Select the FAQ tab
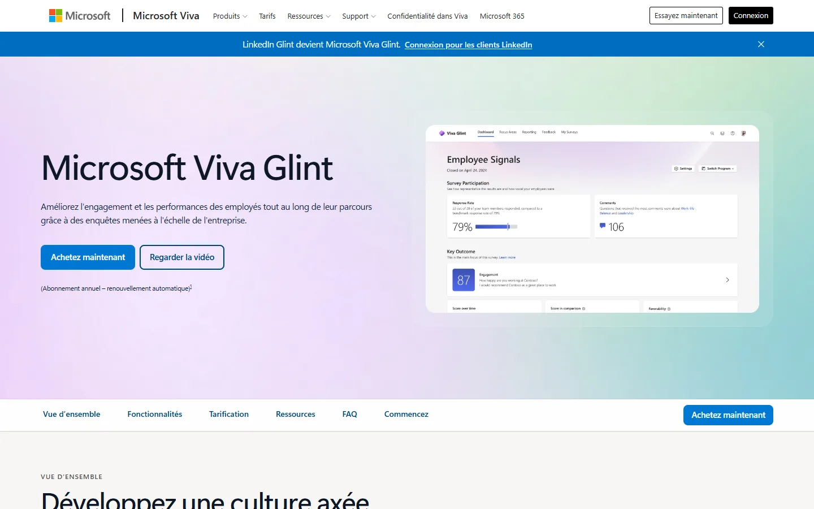814x509 pixels. point(350,414)
